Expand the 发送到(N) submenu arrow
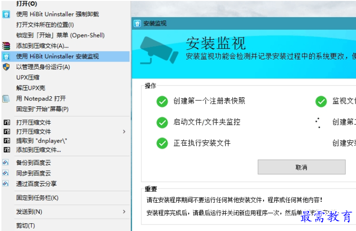The height and width of the screenshot is (231, 356). coord(124,211)
